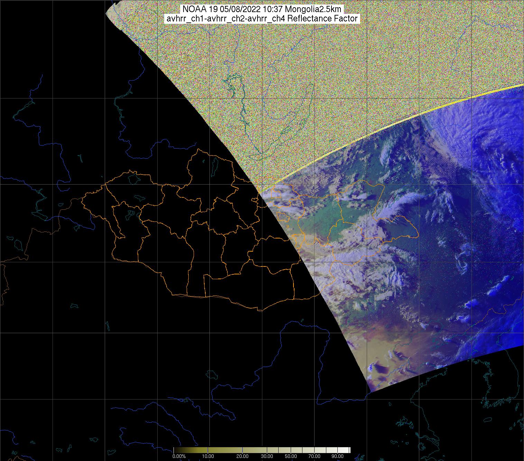The image size is (524, 461).
Task: Click the 'NOAA 19 05/08/2022 10:37 Mongolia2.5km' title
Action: point(262,9)
